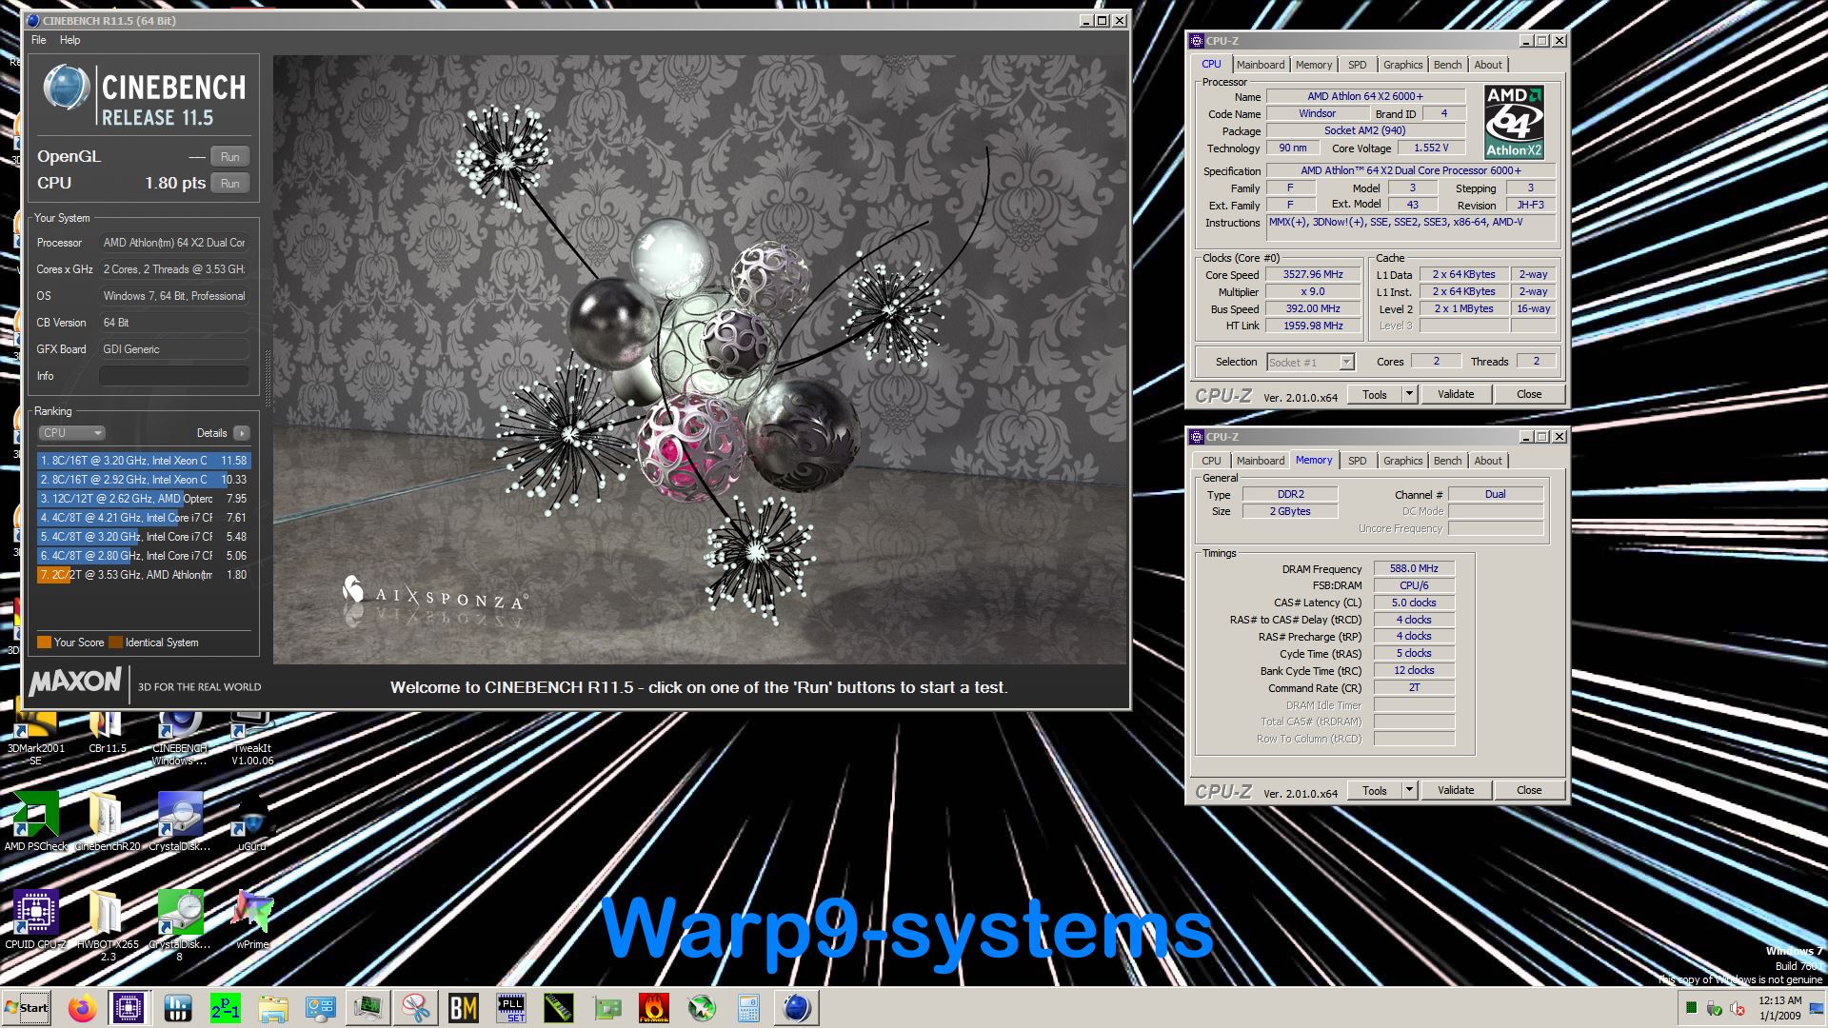
Task: Open the Cinebench File menu
Action: [38, 40]
